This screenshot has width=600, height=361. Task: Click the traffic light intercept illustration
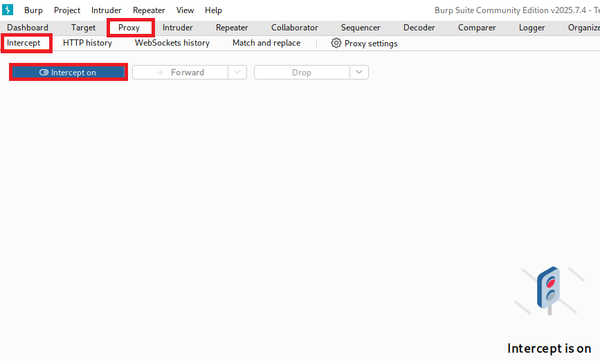pos(550,290)
